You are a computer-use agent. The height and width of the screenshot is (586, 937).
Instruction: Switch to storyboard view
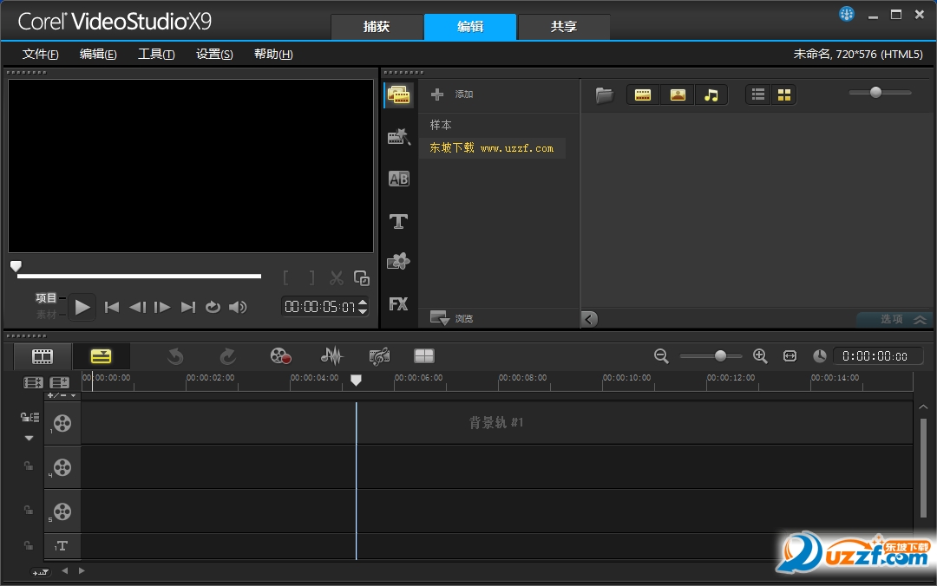pos(43,356)
